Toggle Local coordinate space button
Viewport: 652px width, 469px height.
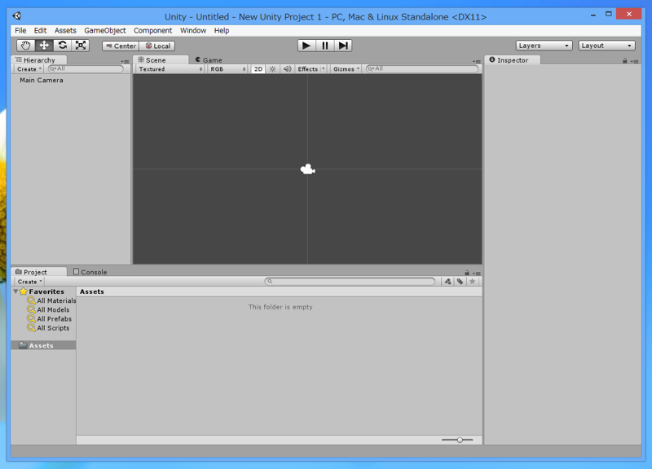pos(157,46)
